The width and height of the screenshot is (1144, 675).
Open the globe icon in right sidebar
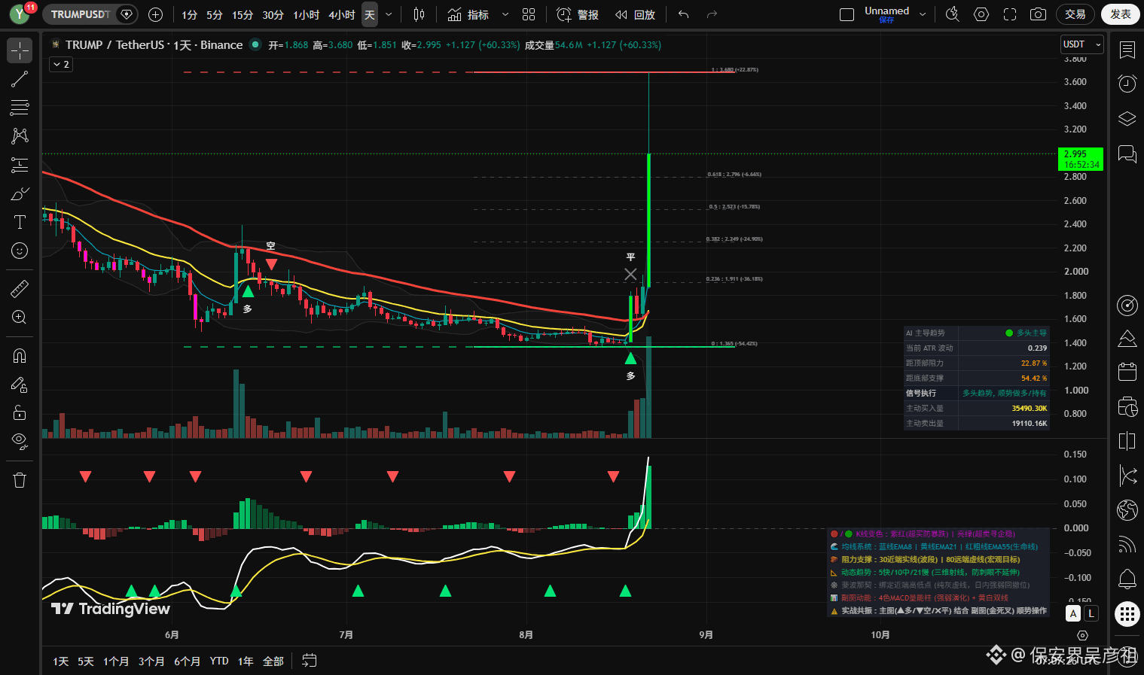[1127, 509]
